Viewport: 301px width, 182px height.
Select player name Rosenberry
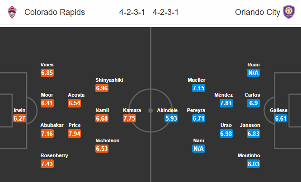[x=54, y=155]
